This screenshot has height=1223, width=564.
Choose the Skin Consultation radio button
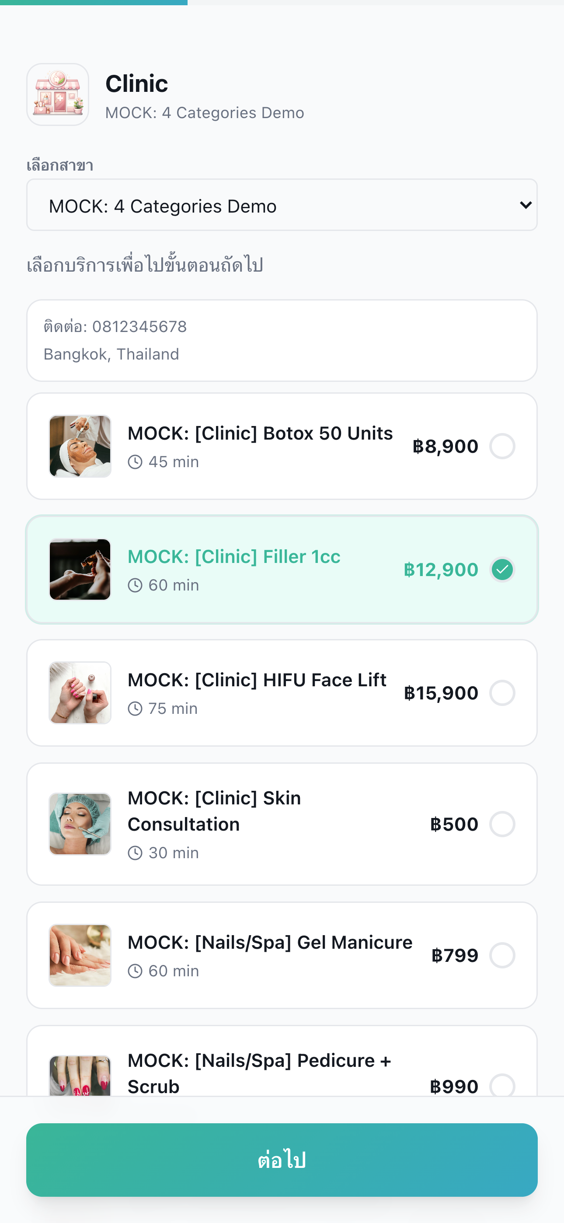502,824
